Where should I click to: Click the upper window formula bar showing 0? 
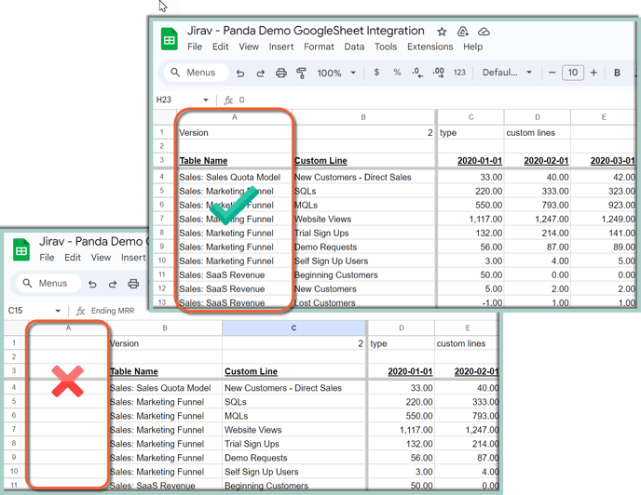pos(241,100)
